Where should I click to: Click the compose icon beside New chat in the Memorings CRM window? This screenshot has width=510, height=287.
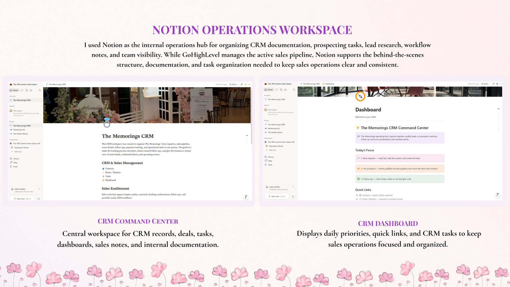pyautogui.click(x=39, y=199)
